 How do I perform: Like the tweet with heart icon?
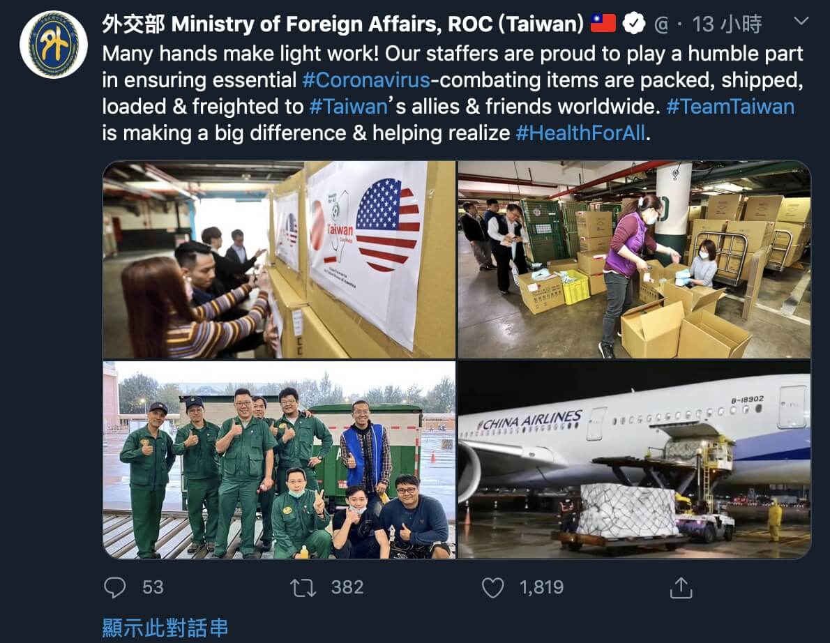tap(493, 587)
